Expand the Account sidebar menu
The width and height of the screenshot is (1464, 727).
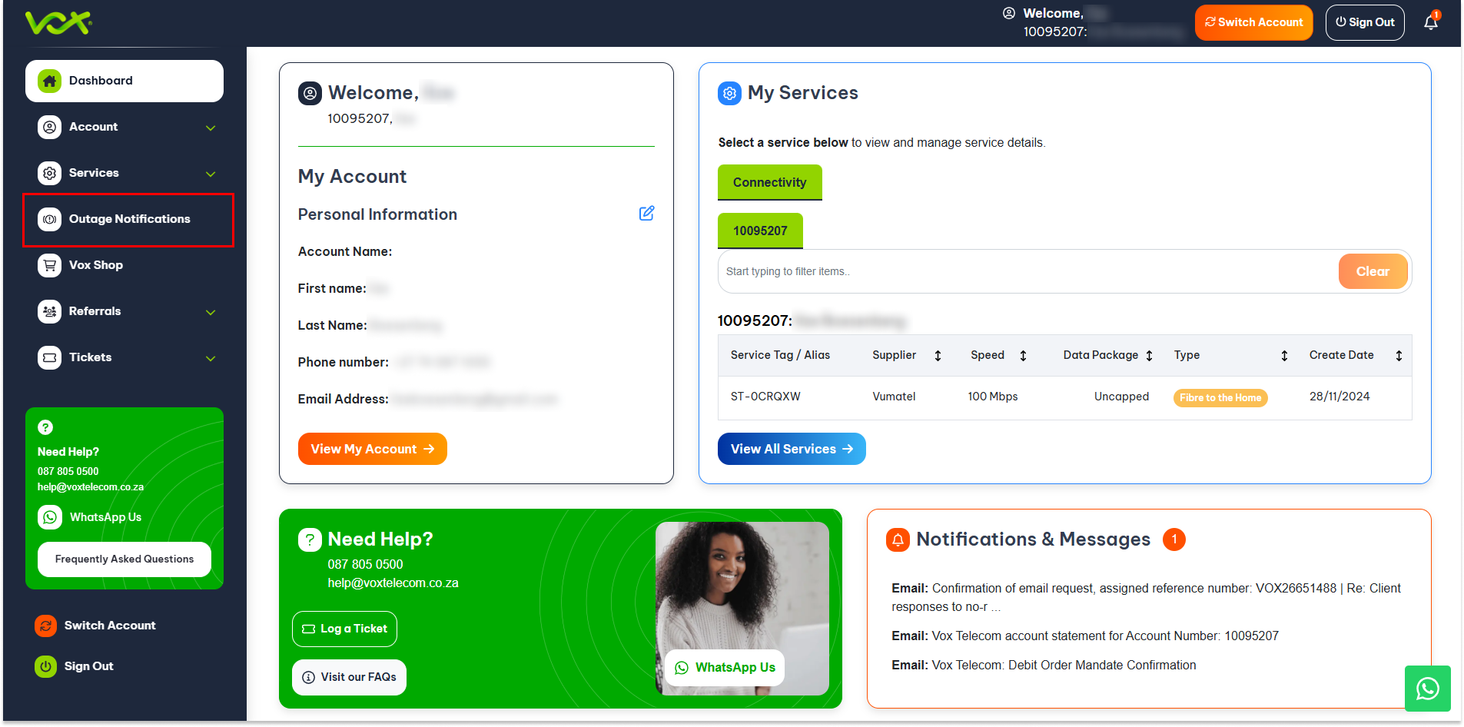click(x=210, y=128)
